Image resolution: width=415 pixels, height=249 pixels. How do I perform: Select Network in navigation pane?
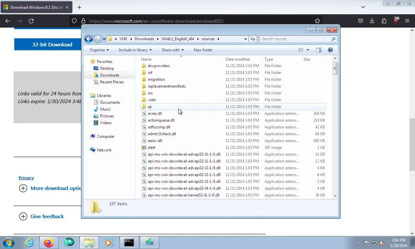(104, 150)
